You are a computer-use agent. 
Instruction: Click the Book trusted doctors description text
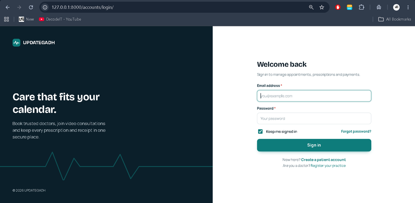(x=59, y=130)
